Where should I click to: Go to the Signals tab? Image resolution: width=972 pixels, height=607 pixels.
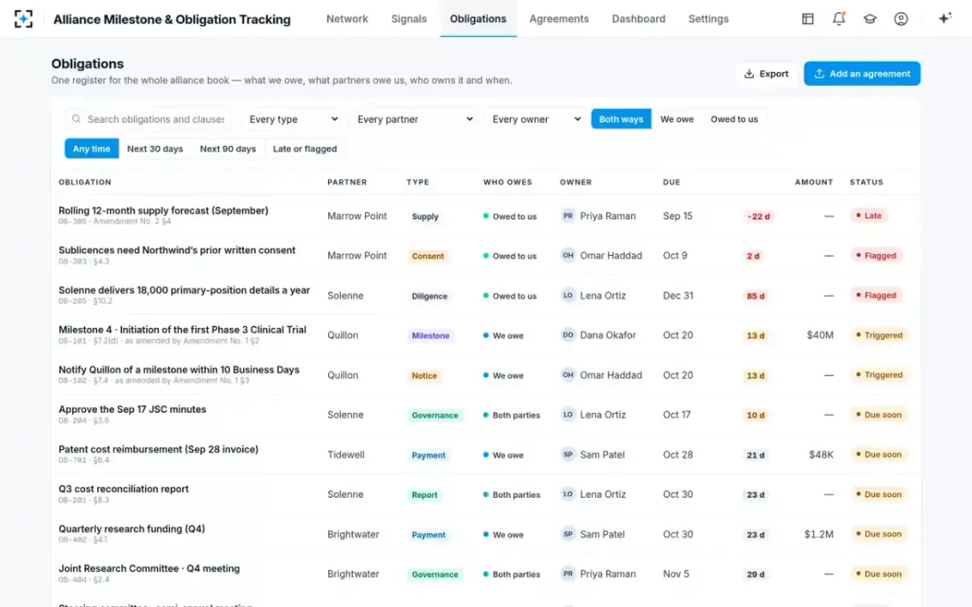(x=409, y=19)
